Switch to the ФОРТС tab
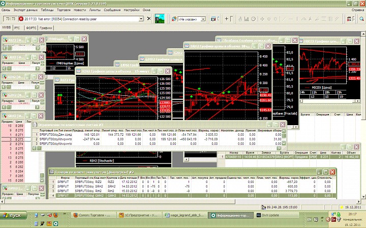366x228 pixels. pos(31,28)
